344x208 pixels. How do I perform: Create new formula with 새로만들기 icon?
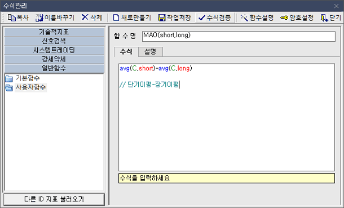pos(116,17)
